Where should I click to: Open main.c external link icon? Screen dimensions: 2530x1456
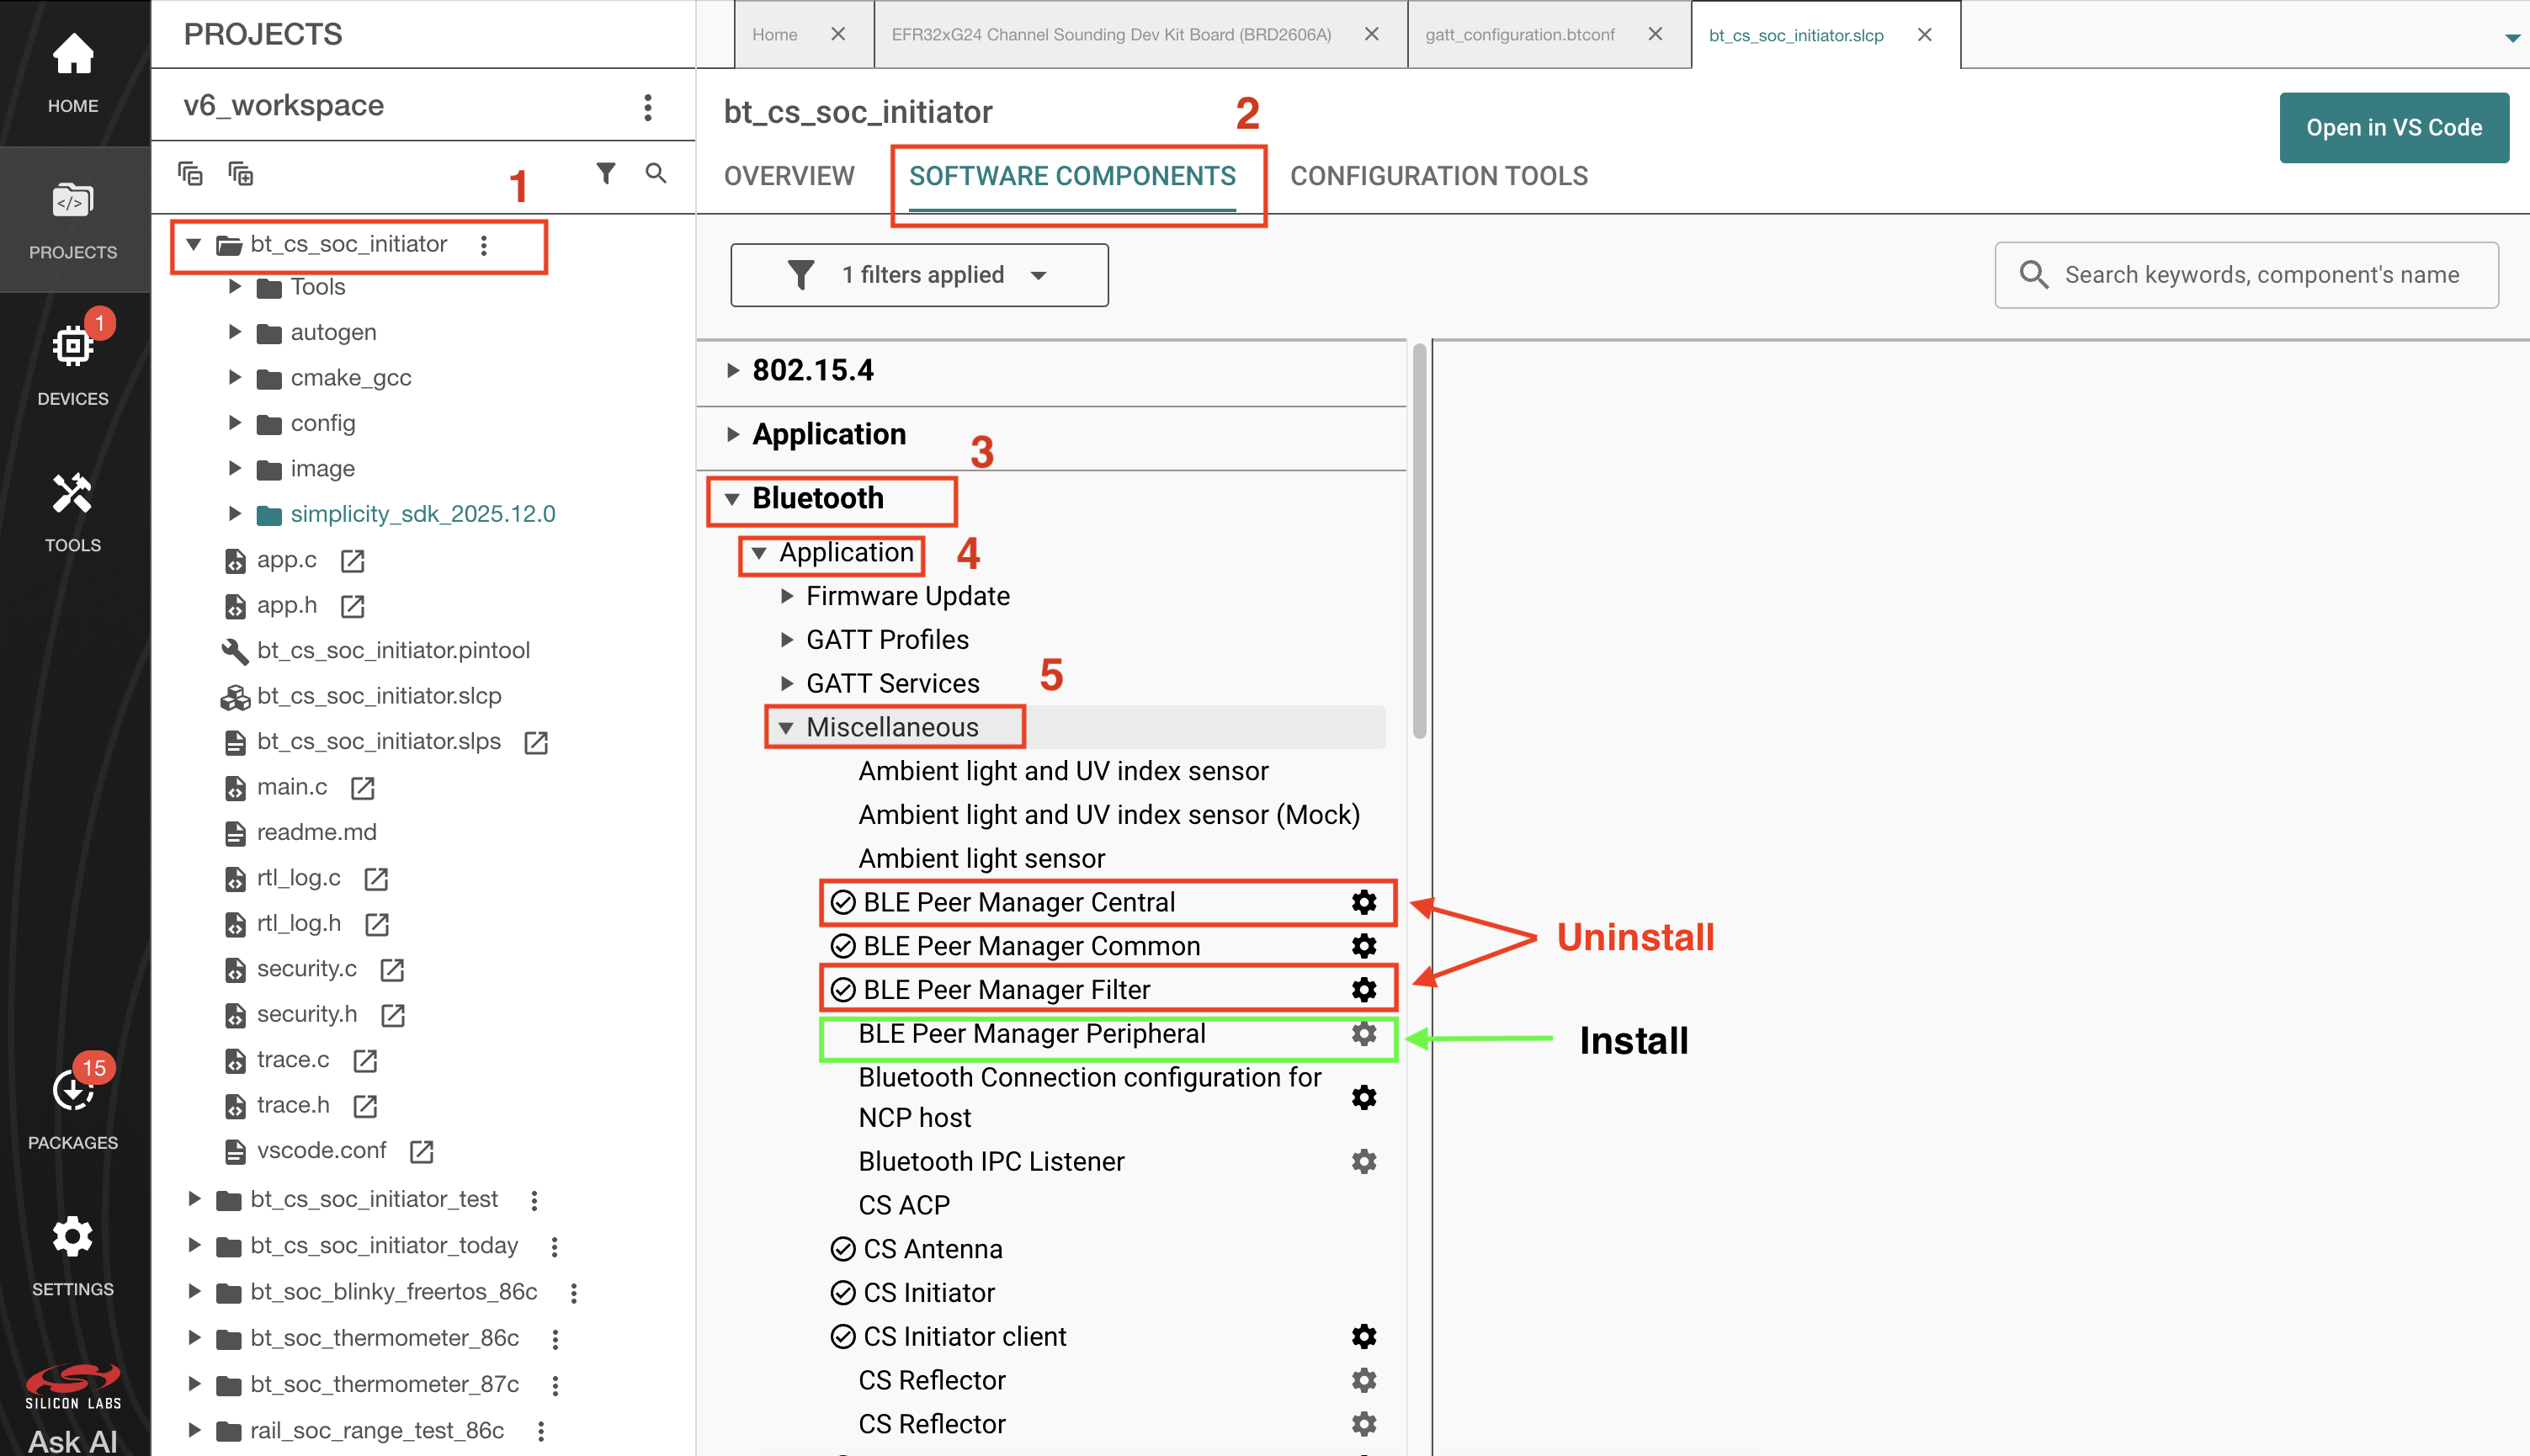[x=363, y=788]
